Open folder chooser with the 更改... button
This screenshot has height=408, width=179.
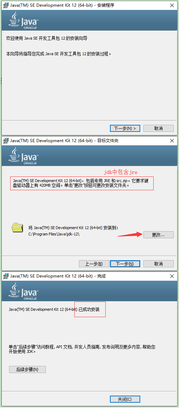(x=159, y=235)
